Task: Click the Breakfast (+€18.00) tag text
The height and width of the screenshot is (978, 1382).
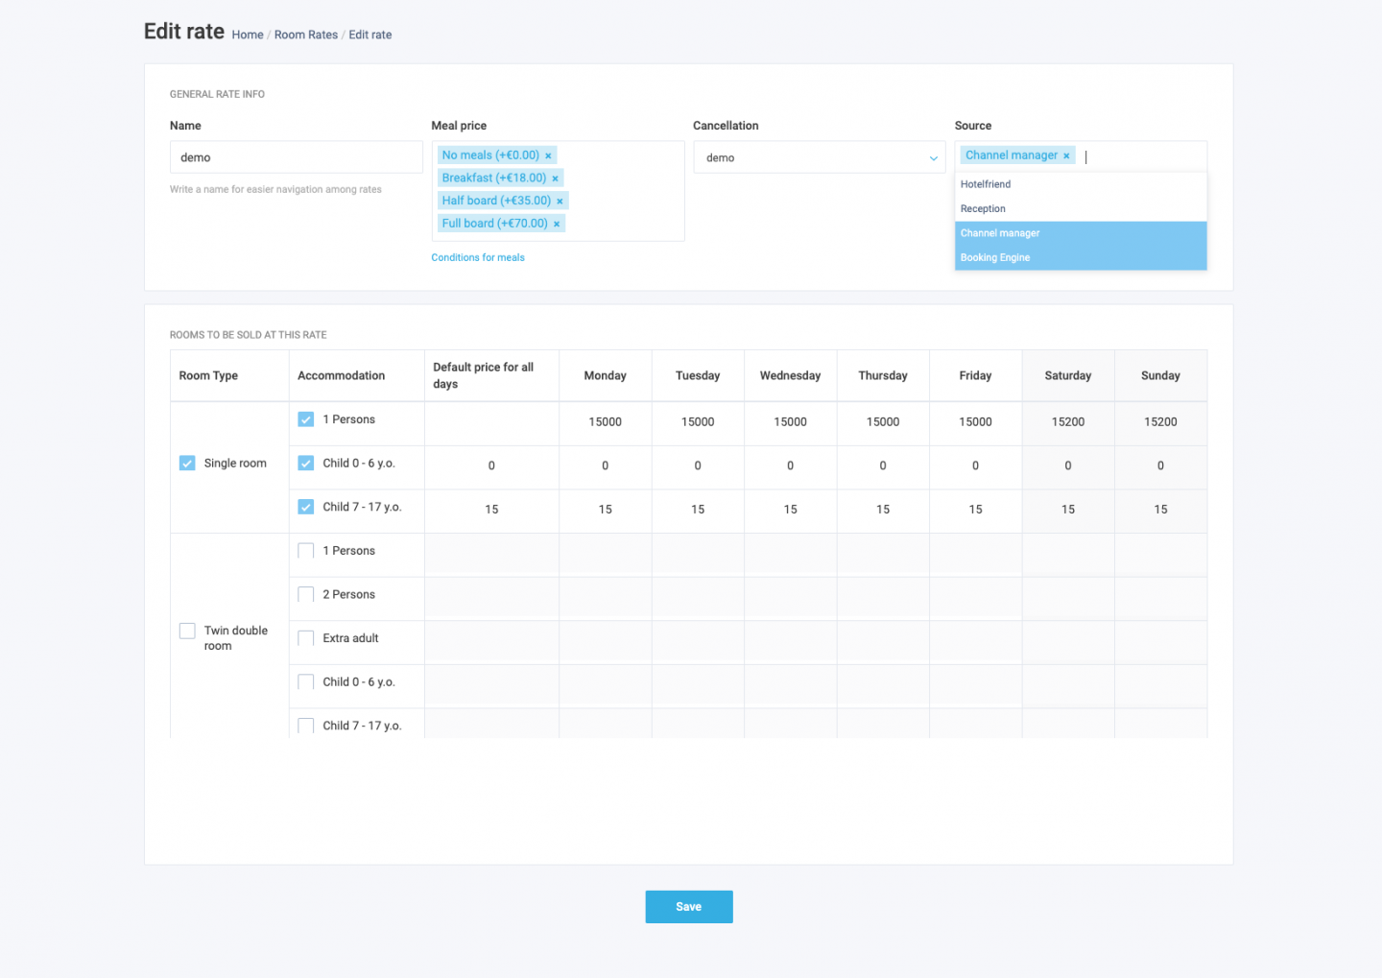Action: click(494, 179)
